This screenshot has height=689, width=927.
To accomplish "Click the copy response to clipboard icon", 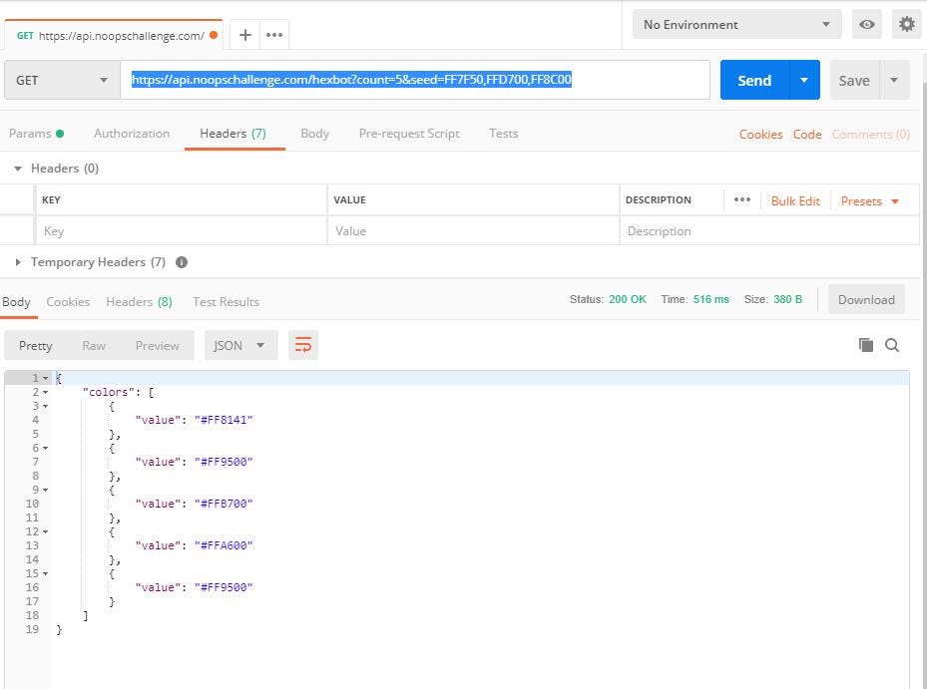I will point(865,345).
